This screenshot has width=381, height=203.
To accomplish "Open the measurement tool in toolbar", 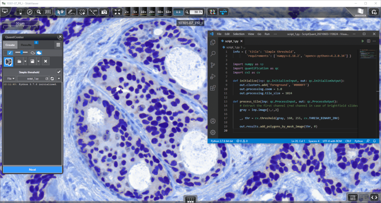I will coord(93,12).
